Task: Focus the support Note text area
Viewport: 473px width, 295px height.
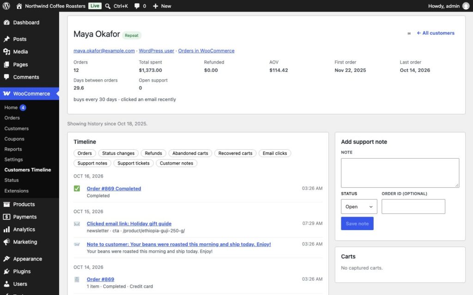Action: 400,173
